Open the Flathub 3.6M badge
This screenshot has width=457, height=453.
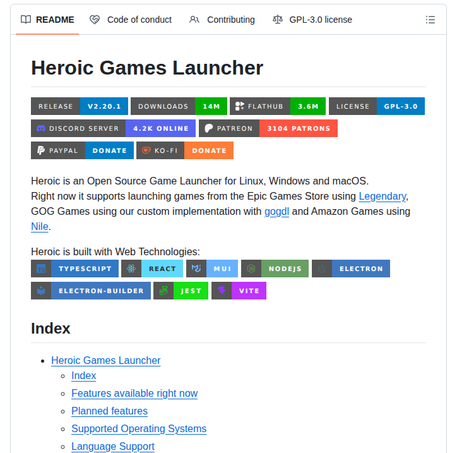point(278,106)
